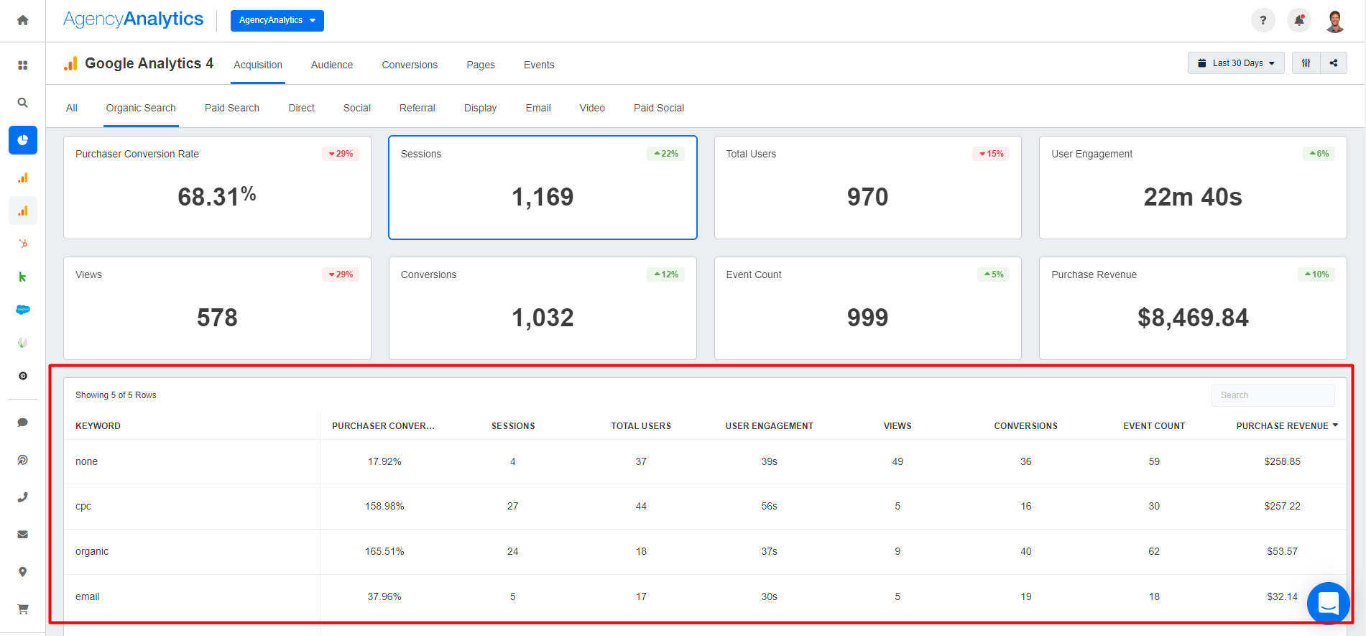The image size is (1366, 636).
Task: Open the magnifier search icon in the sidebar
Action: (23, 103)
